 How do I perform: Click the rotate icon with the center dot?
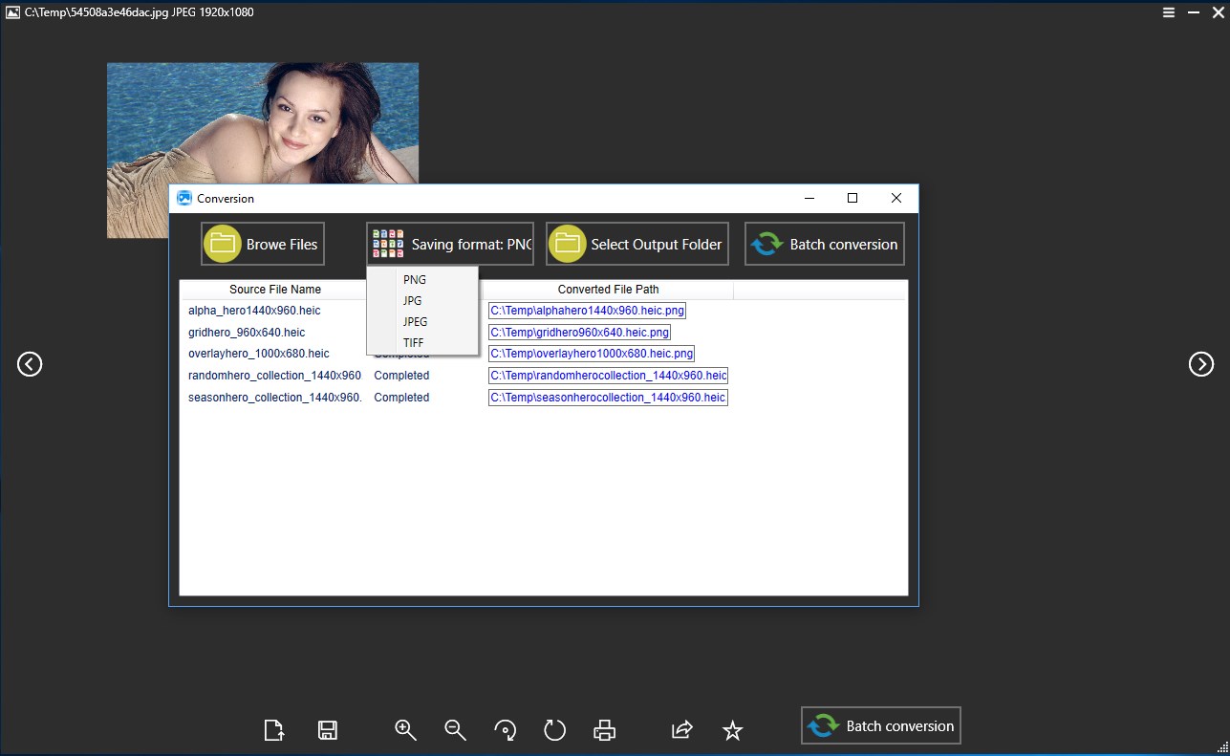coord(505,730)
